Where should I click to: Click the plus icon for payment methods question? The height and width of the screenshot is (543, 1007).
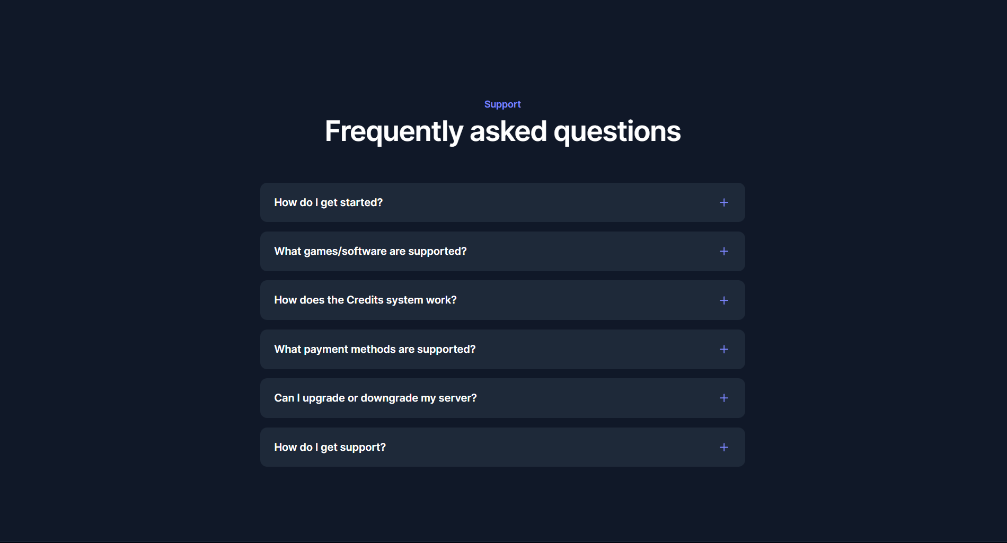[723, 349]
